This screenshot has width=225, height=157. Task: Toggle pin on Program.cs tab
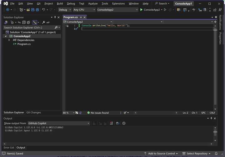(x=81, y=17)
